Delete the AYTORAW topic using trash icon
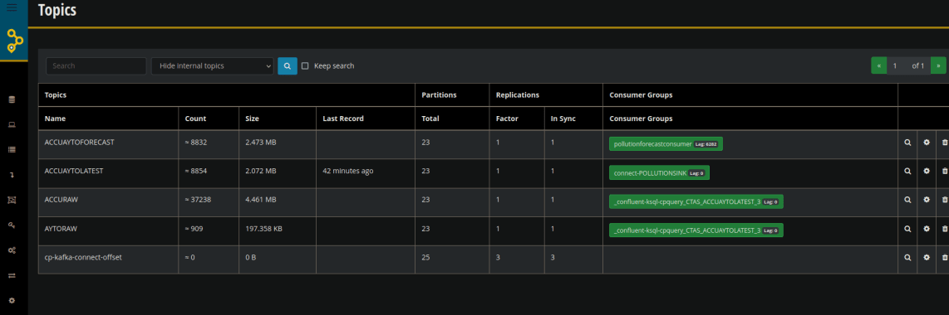 944,229
